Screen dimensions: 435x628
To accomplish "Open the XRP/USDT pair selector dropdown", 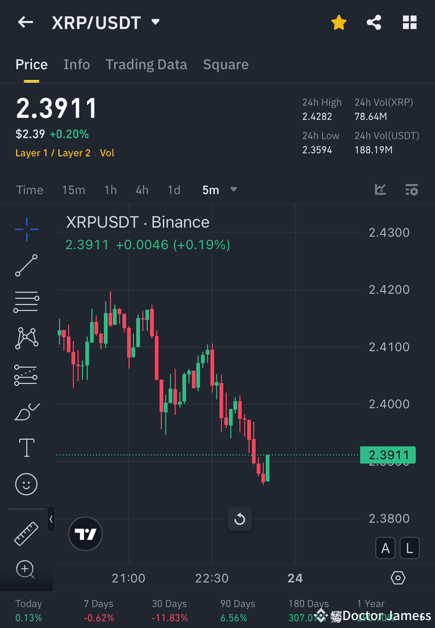I will pos(155,22).
